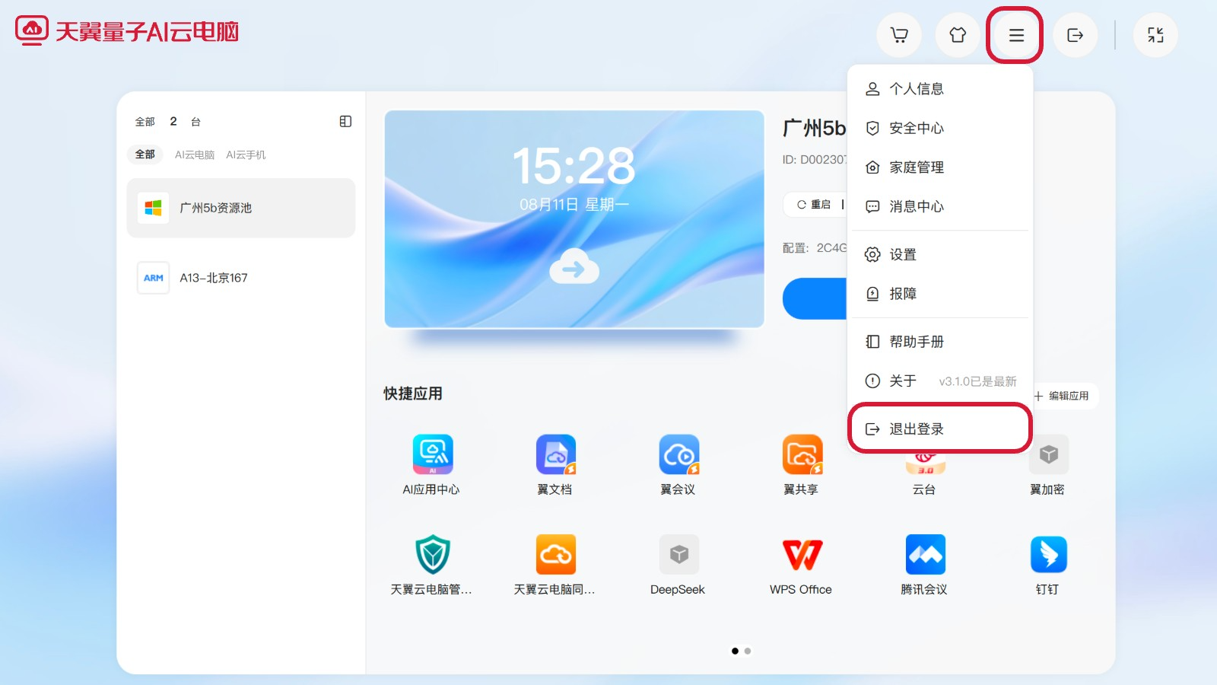The image size is (1217, 685).
Task: Open 家庭管理 menu entry
Action: tap(940, 167)
